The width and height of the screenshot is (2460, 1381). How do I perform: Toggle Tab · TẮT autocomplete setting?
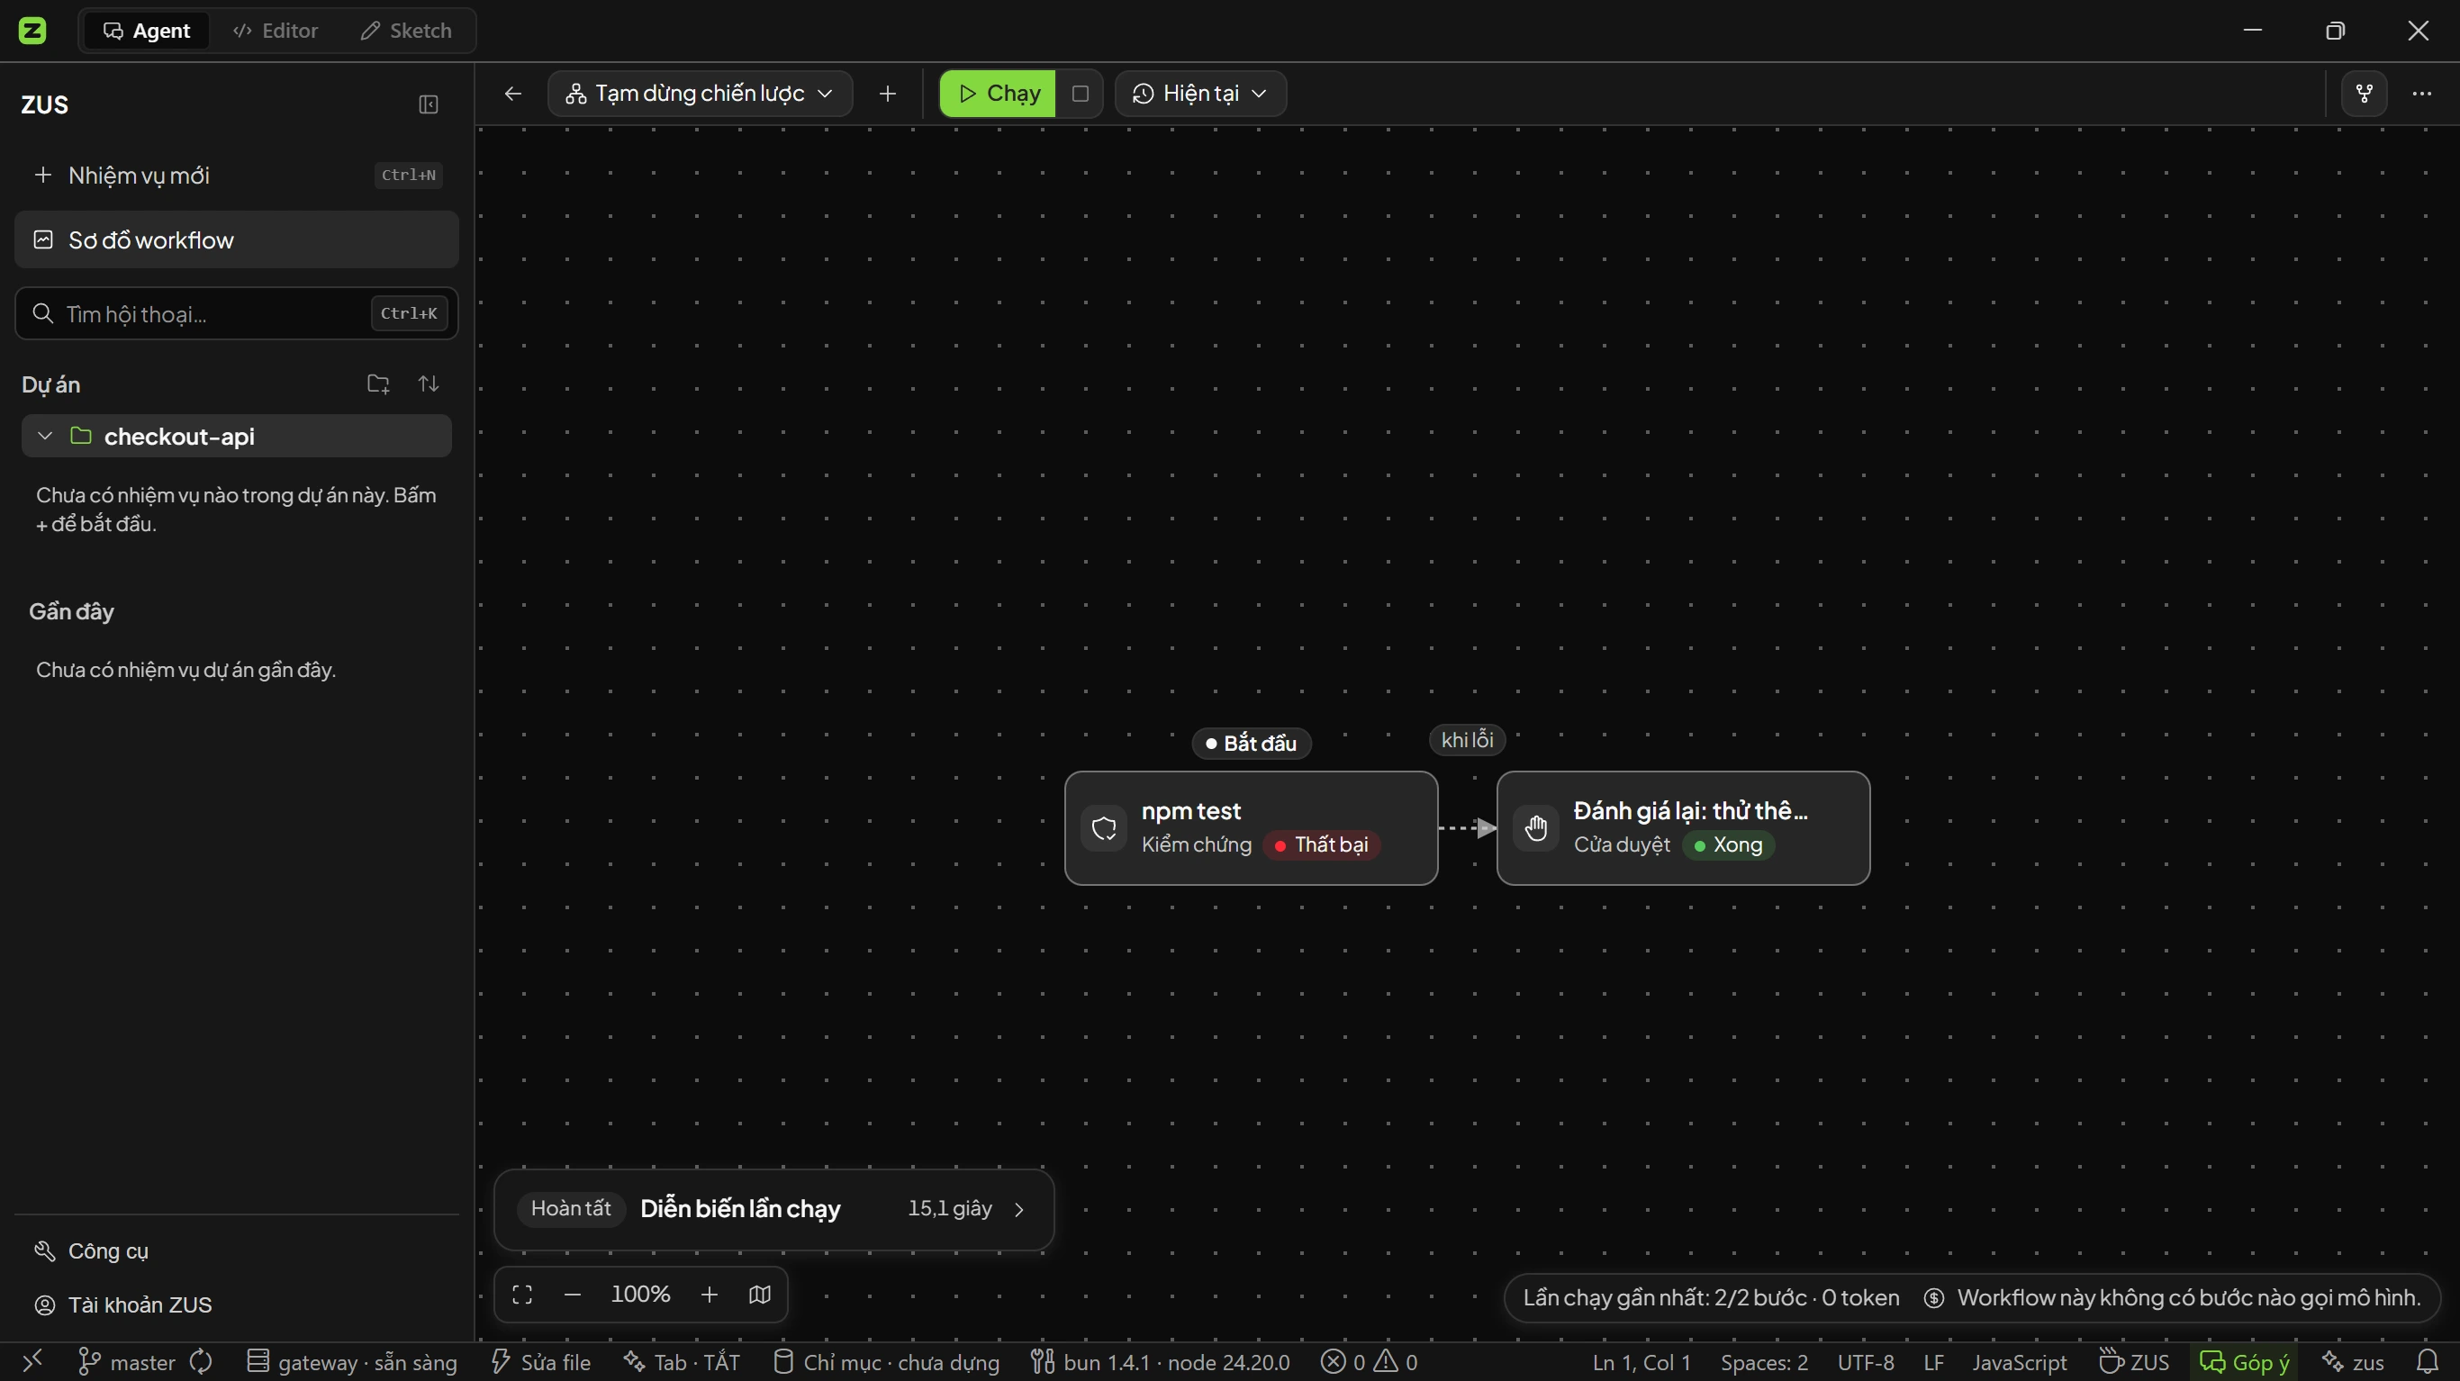coord(682,1362)
